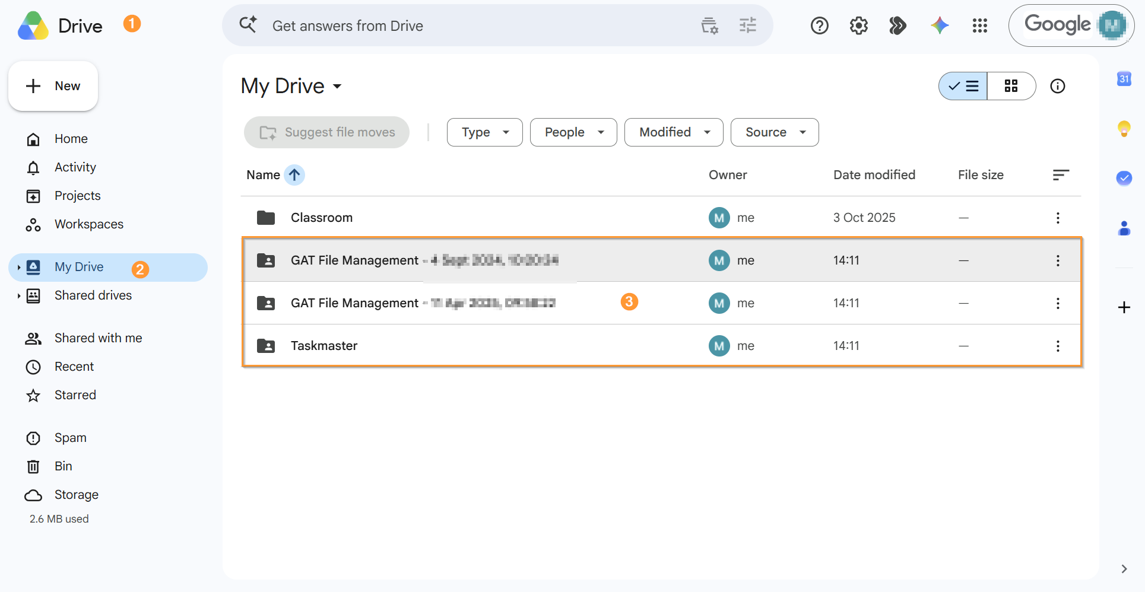Screen dimensions: 1145x592
Task: Sort by the Name column header
Action: coord(263,175)
